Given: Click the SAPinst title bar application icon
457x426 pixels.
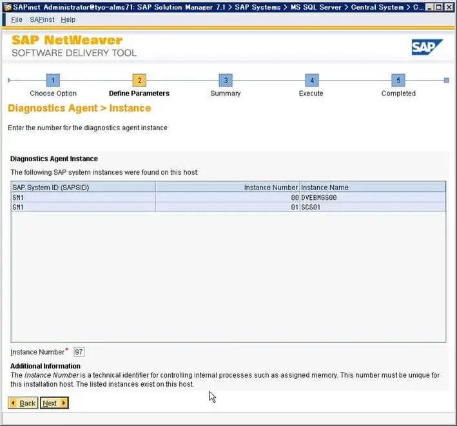Looking at the screenshot, I should pyautogui.click(x=8, y=7).
